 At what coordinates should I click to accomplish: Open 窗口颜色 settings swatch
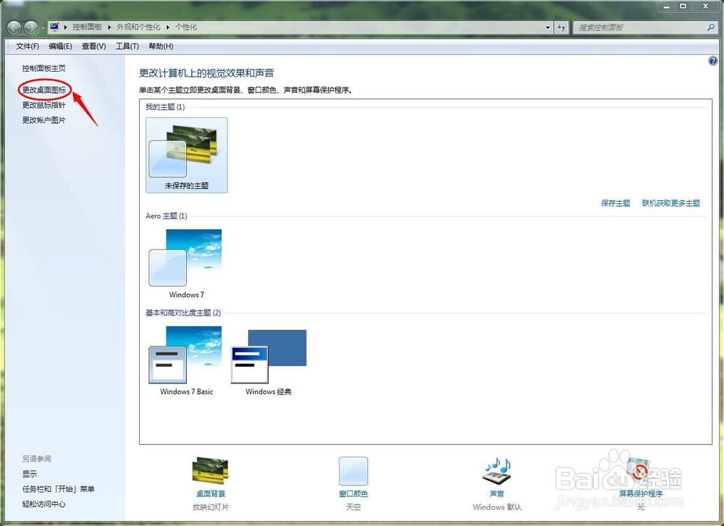pyautogui.click(x=353, y=471)
